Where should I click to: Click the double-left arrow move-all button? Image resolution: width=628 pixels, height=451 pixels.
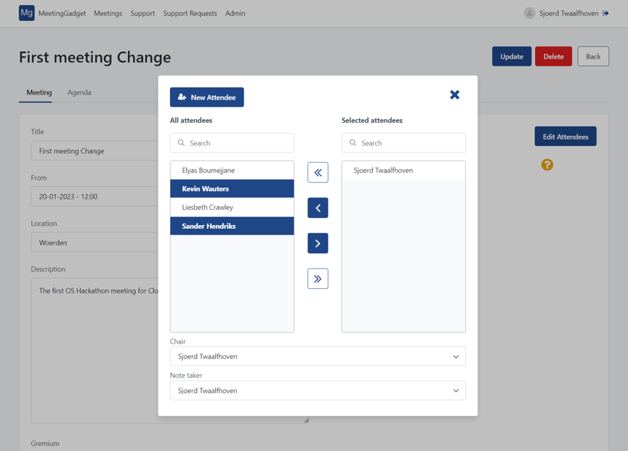pyautogui.click(x=318, y=172)
